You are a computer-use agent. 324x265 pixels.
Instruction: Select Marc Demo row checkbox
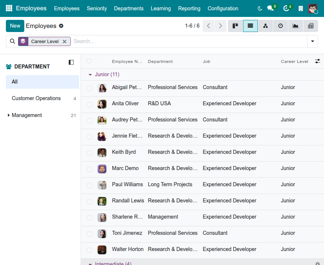click(x=89, y=169)
